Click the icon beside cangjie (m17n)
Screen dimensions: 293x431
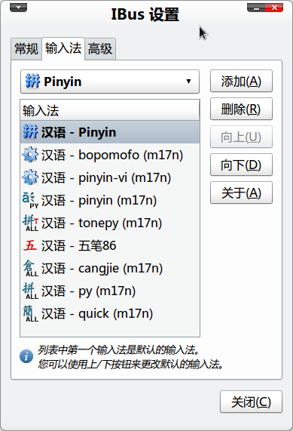point(30,268)
